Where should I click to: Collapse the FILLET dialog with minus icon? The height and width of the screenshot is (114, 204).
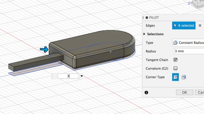[x=147, y=18]
